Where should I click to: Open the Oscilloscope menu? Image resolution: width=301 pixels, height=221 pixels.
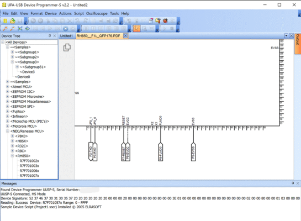click(x=97, y=13)
